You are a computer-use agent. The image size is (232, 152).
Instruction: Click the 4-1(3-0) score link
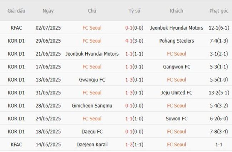click(134, 41)
